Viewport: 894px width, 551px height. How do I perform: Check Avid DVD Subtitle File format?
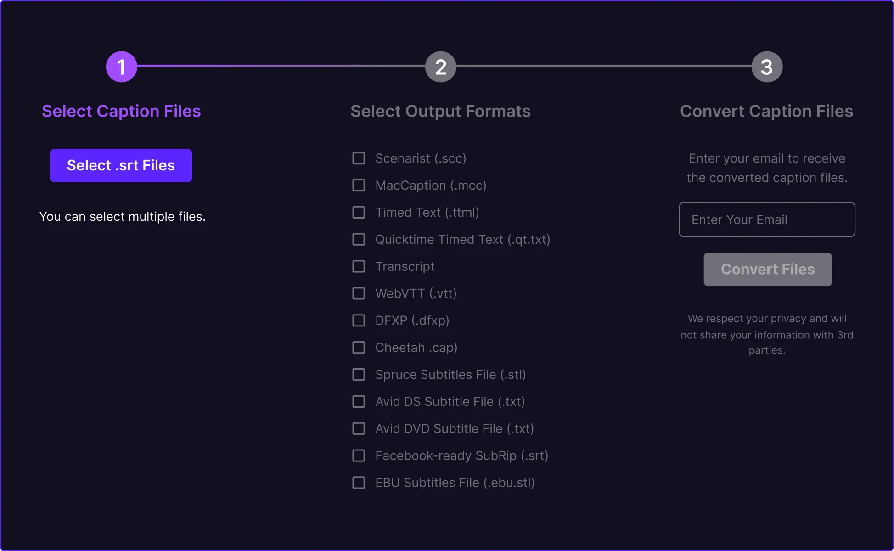359,428
